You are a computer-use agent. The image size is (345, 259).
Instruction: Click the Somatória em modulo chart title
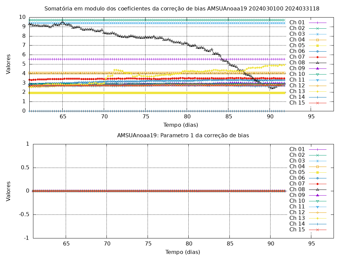click(182, 8)
